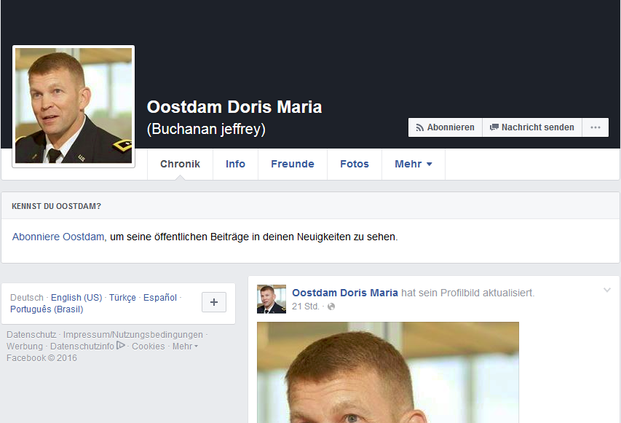Click the small post author avatar
This screenshot has width=621, height=423.
tap(272, 299)
